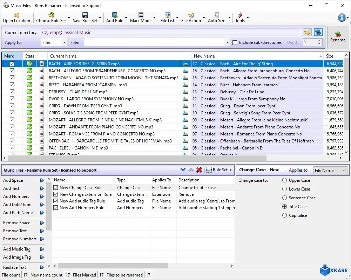Click the Rename button
This screenshot has width=351, height=280.
[x=338, y=37]
